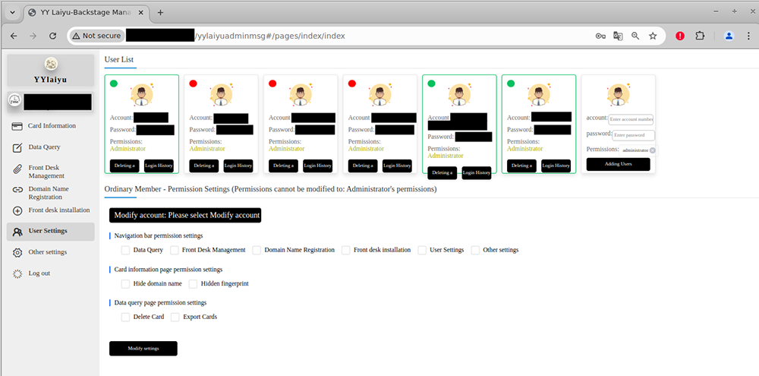
Task: Open the Chrome three-dot menu
Action: pos(748,36)
